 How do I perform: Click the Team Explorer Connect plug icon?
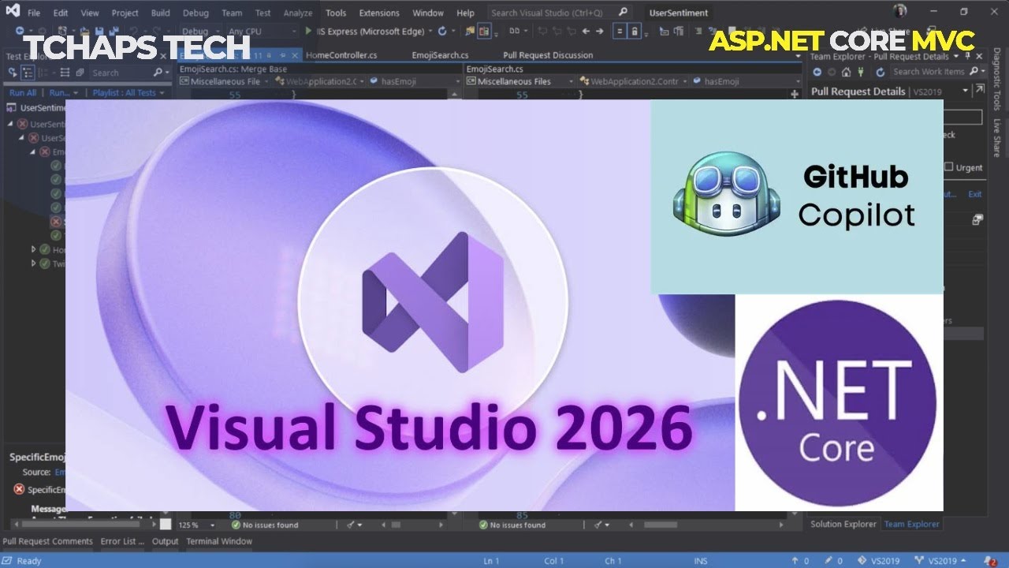[x=862, y=72]
